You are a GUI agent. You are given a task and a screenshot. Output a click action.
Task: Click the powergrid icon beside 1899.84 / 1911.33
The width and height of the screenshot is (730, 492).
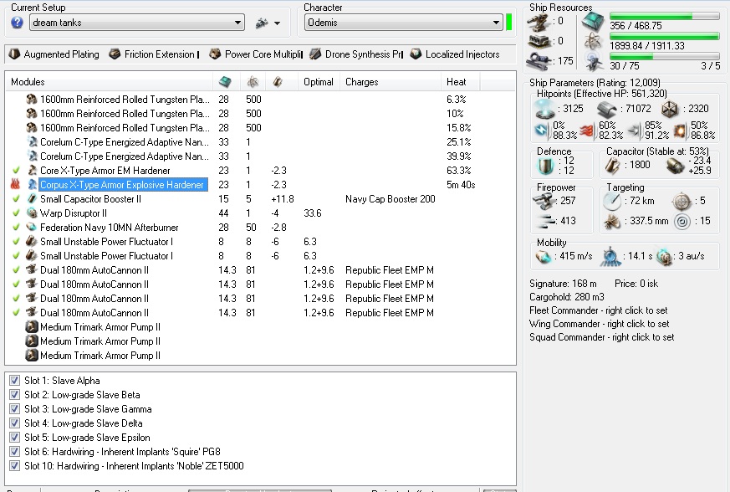tap(594, 42)
